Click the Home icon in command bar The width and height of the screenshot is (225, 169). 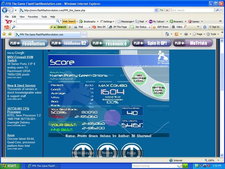click(x=167, y=34)
